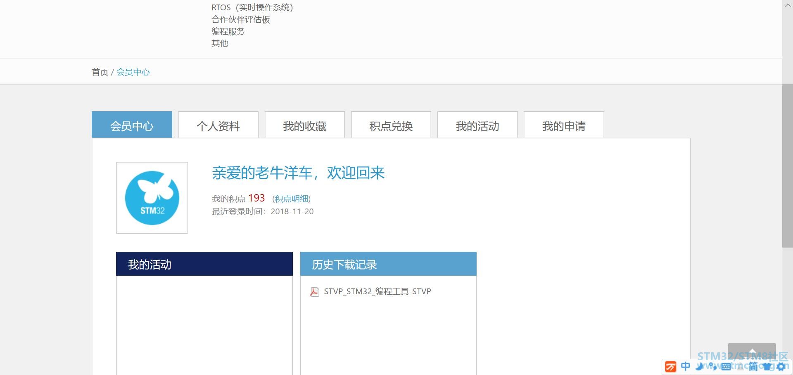The height and width of the screenshot is (375, 793).
Task: Open the IME settings gear icon
Action: (x=781, y=366)
